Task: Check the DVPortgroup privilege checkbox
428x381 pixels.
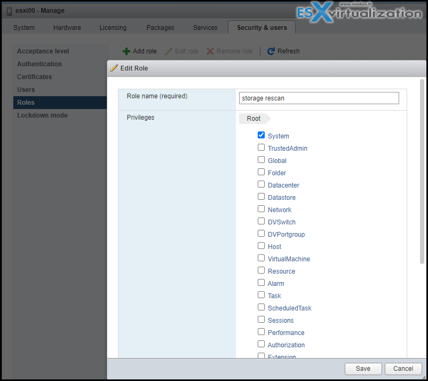Action: [261, 234]
